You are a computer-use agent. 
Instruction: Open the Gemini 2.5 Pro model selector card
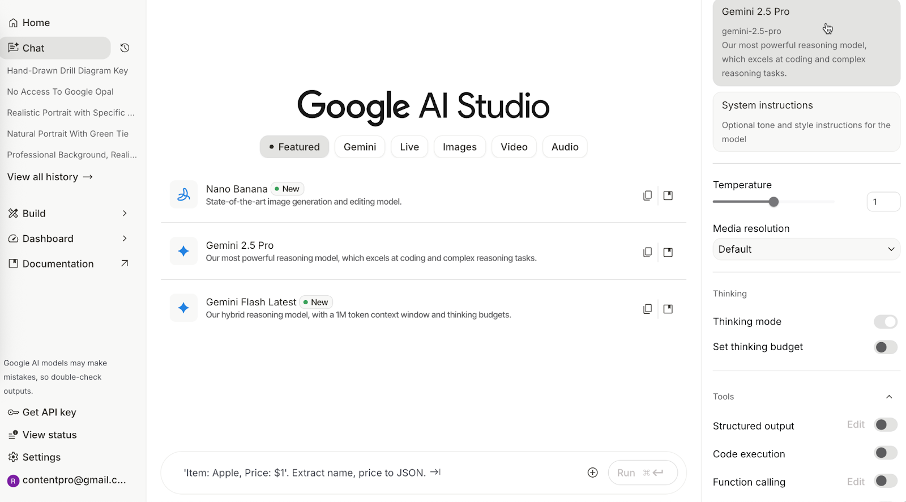click(x=806, y=42)
